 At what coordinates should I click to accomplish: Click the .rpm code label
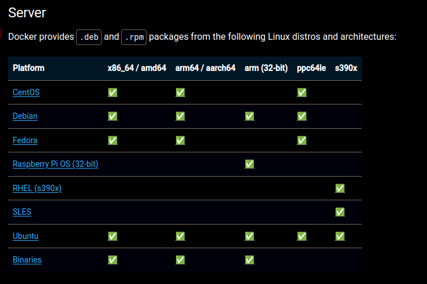pyautogui.click(x=134, y=37)
